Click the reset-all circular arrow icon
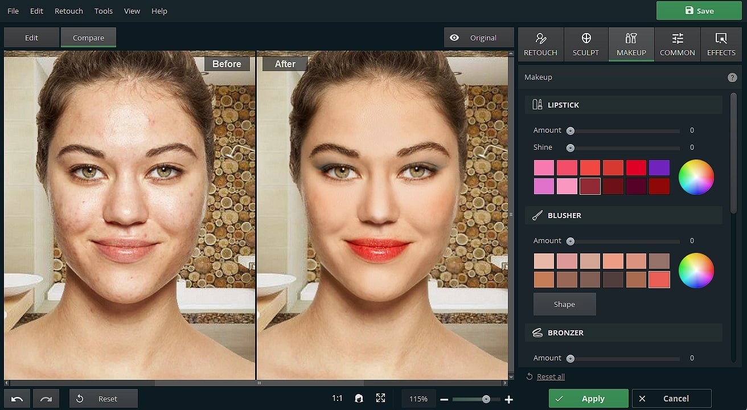This screenshot has width=747, height=410. (530, 376)
